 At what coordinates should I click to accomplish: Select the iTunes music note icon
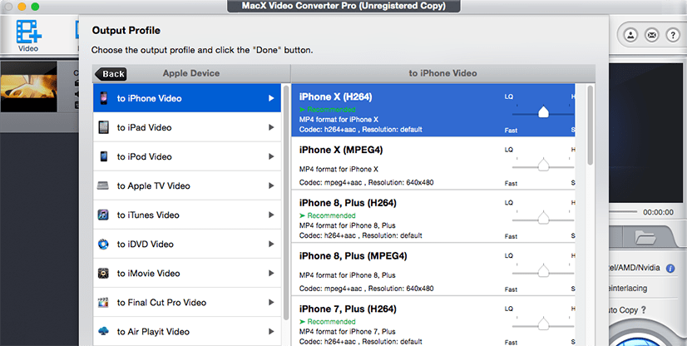103,215
